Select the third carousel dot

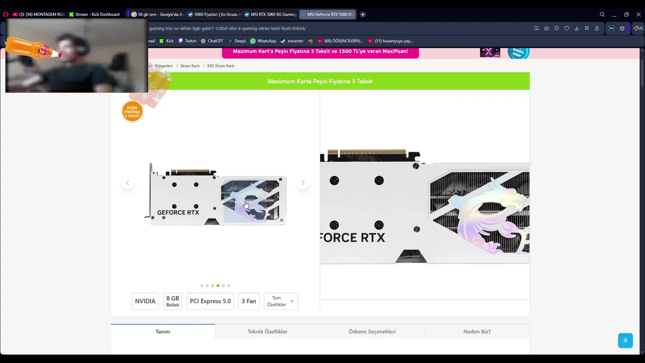click(x=213, y=286)
